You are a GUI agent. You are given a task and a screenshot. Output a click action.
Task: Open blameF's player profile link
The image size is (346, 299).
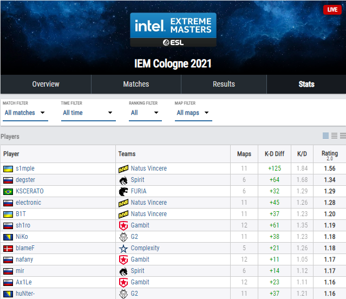click(25, 248)
